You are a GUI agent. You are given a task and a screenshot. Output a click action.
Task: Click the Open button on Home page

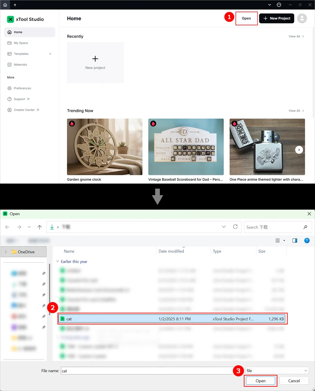246,18
